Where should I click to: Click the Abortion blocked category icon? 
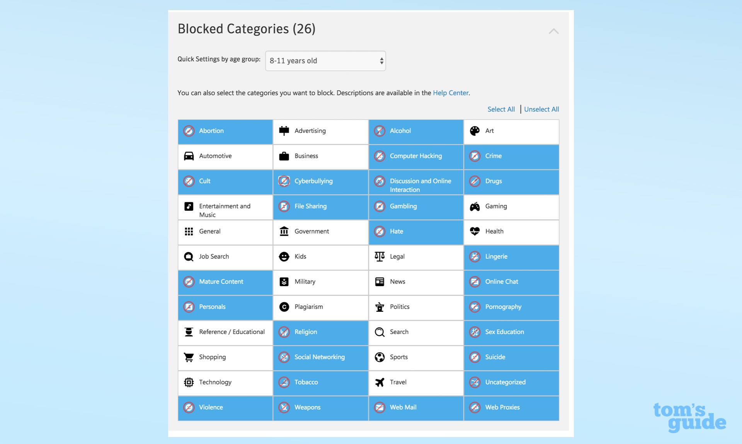pyautogui.click(x=189, y=130)
